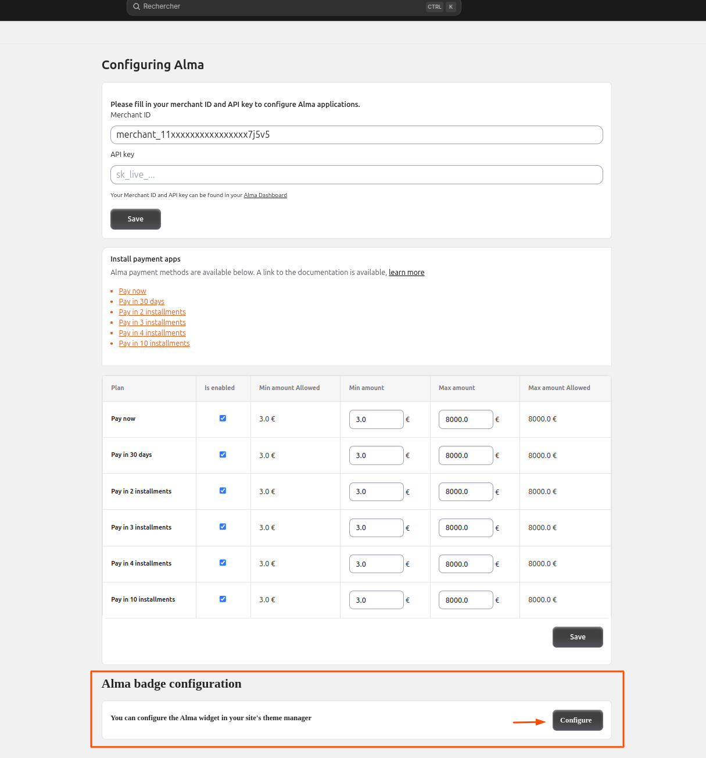This screenshot has width=706, height=758.
Task: Uncheck the Pay in 10 installments checkbox
Action: pyautogui.click(x=223, y=599)
